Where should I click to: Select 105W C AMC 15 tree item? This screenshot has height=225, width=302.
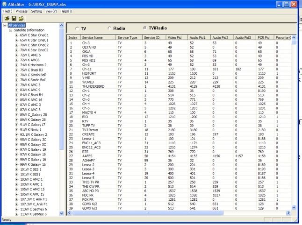(32, 189)
